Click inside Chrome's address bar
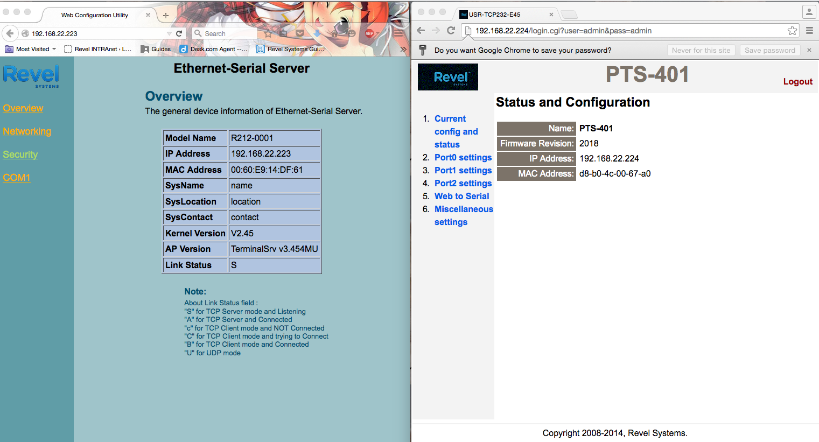819x442 pixels. [592, 31]
